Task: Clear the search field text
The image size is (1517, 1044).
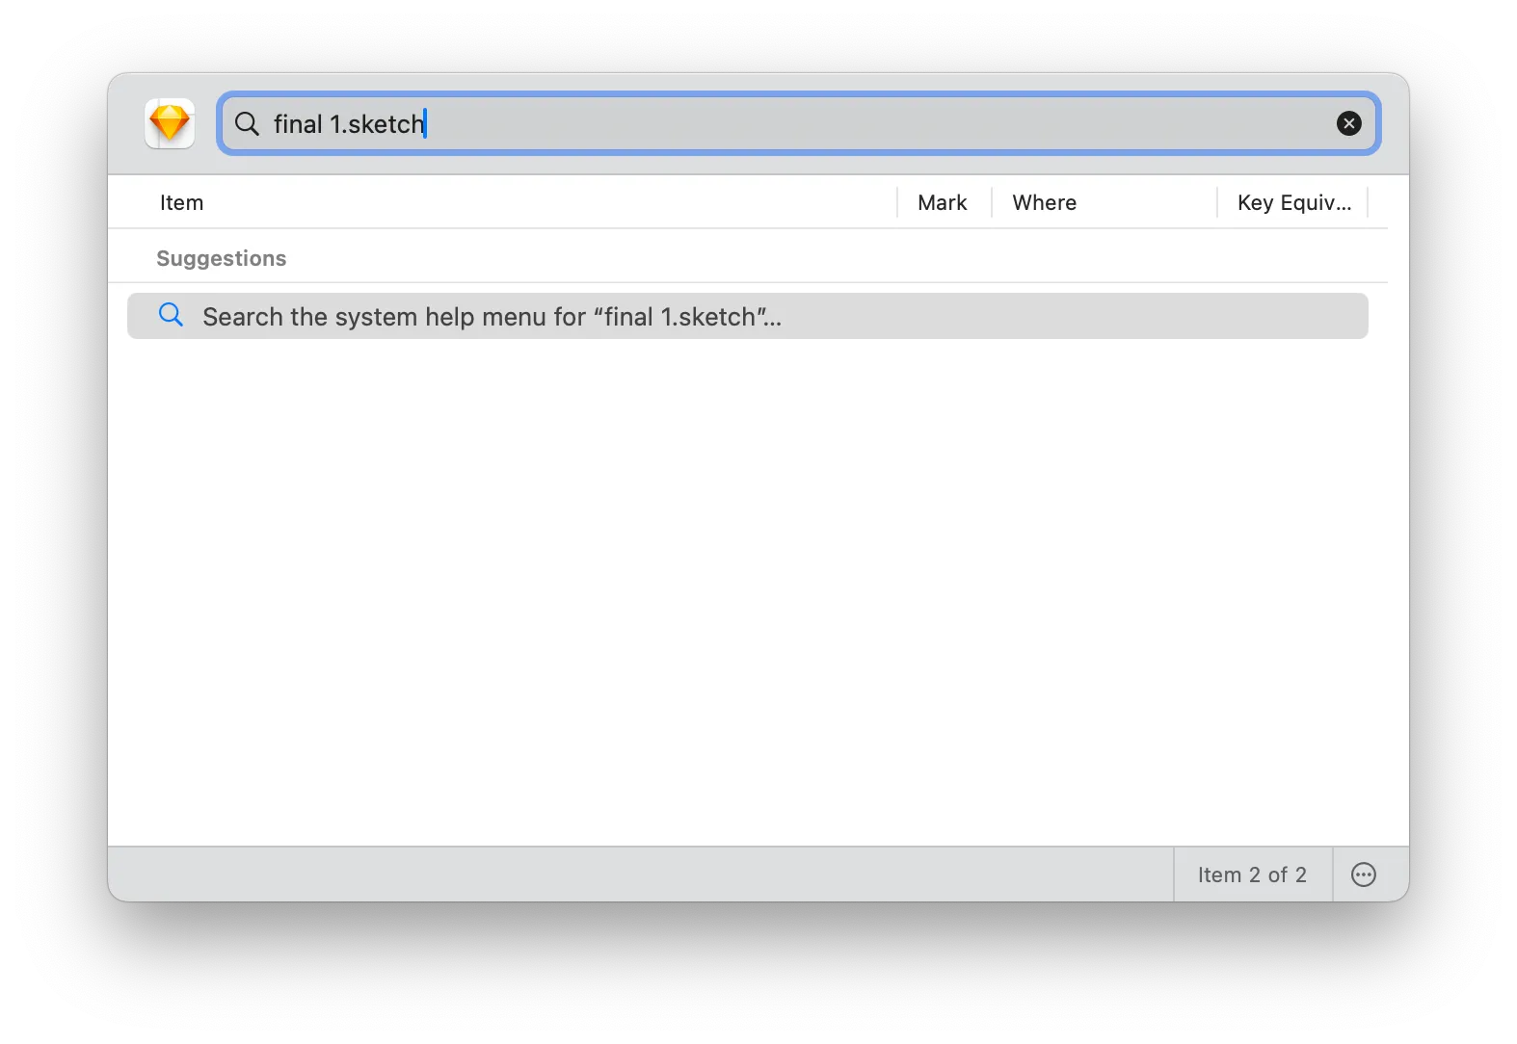Action: pyautogui.click(x=1348, y=123)
